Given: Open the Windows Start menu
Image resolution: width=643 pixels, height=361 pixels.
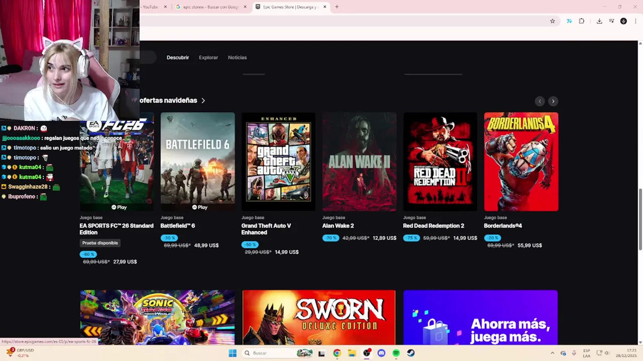Looking at the screenshot, I should 233,353.
